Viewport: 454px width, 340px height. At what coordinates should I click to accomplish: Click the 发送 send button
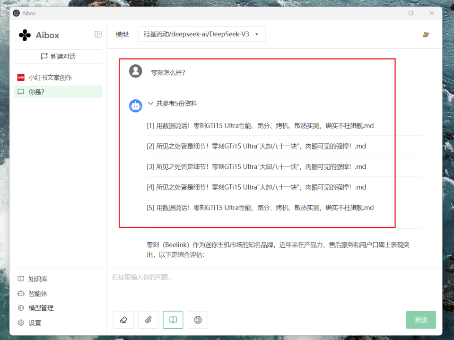coord(421,320)
